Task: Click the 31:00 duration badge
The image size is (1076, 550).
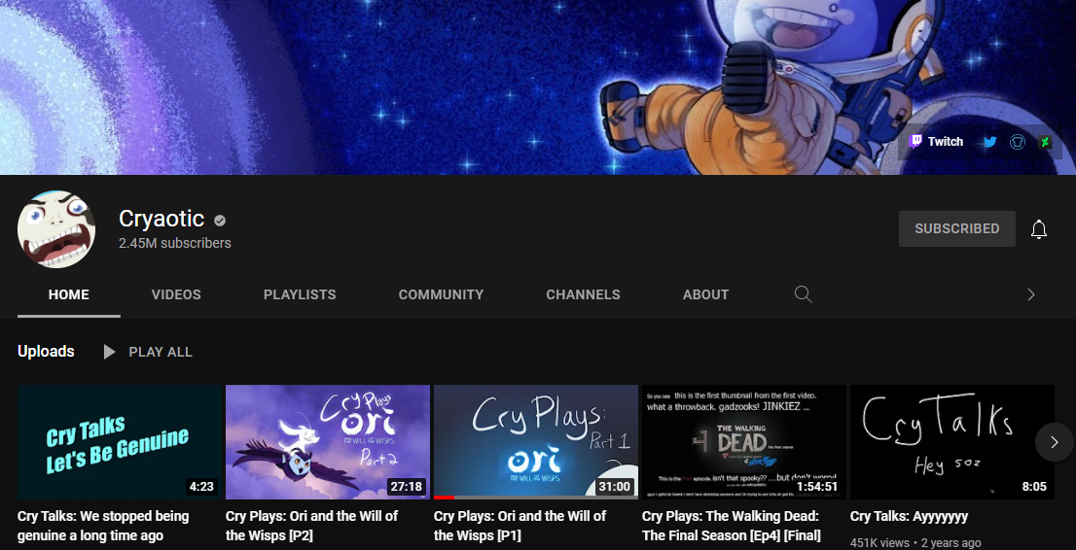Action: click(x=614, y=487)
